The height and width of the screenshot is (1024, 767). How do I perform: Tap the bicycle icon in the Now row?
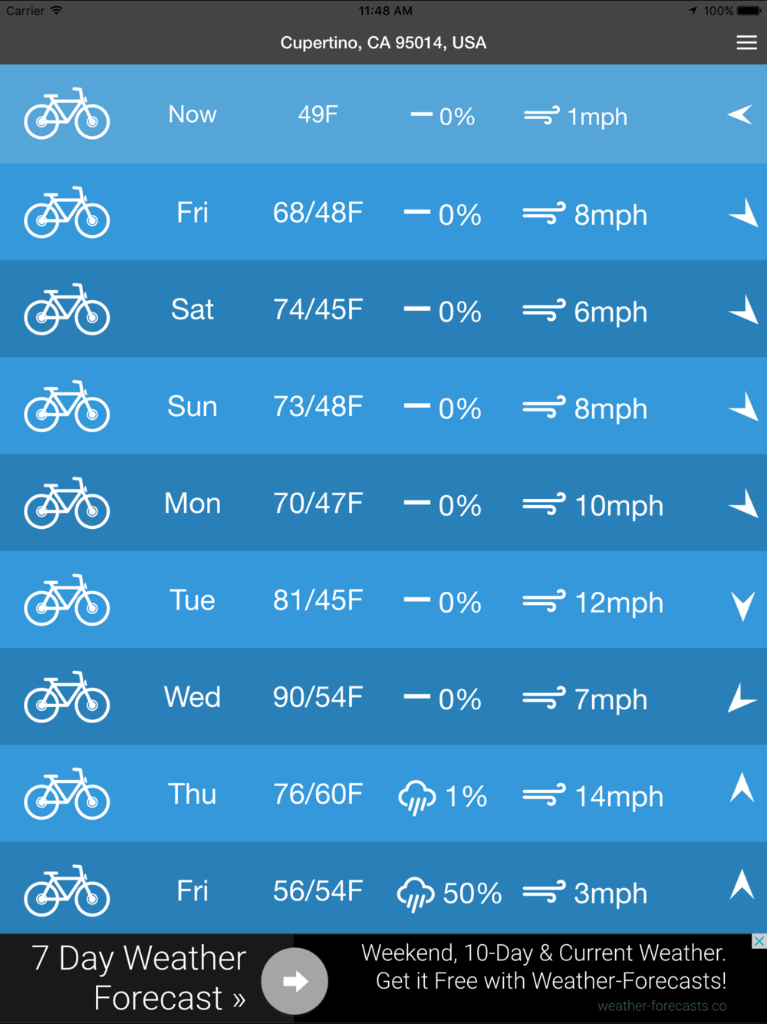coord(67,114)
